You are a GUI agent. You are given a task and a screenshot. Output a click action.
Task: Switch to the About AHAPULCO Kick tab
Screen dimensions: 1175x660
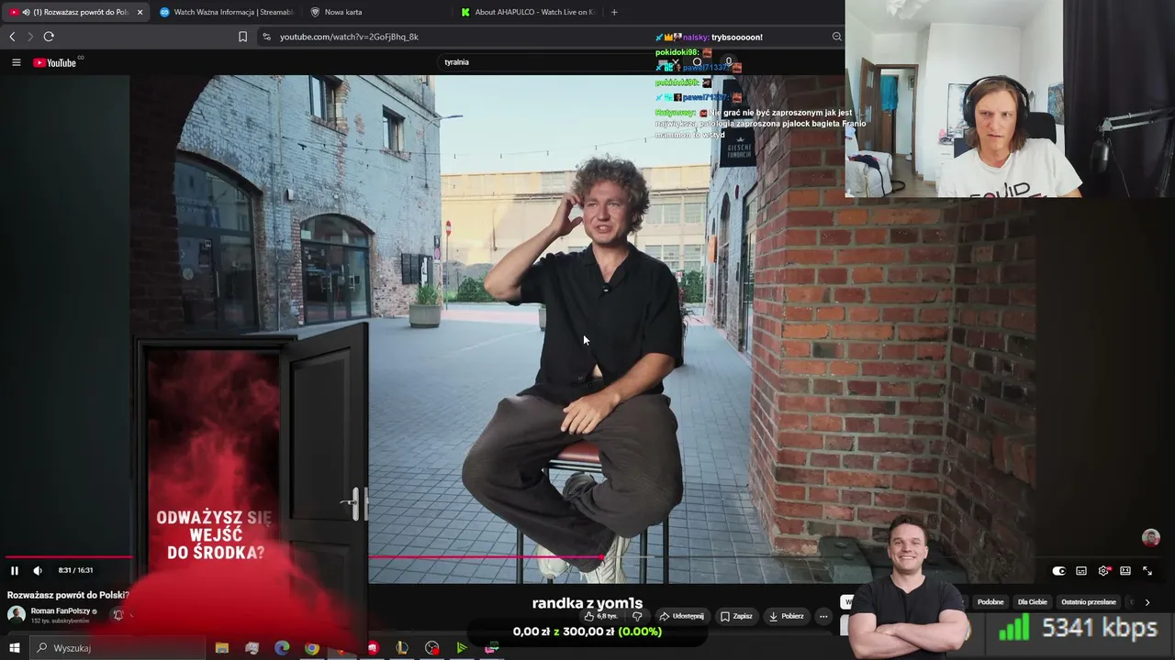(528, 12)
